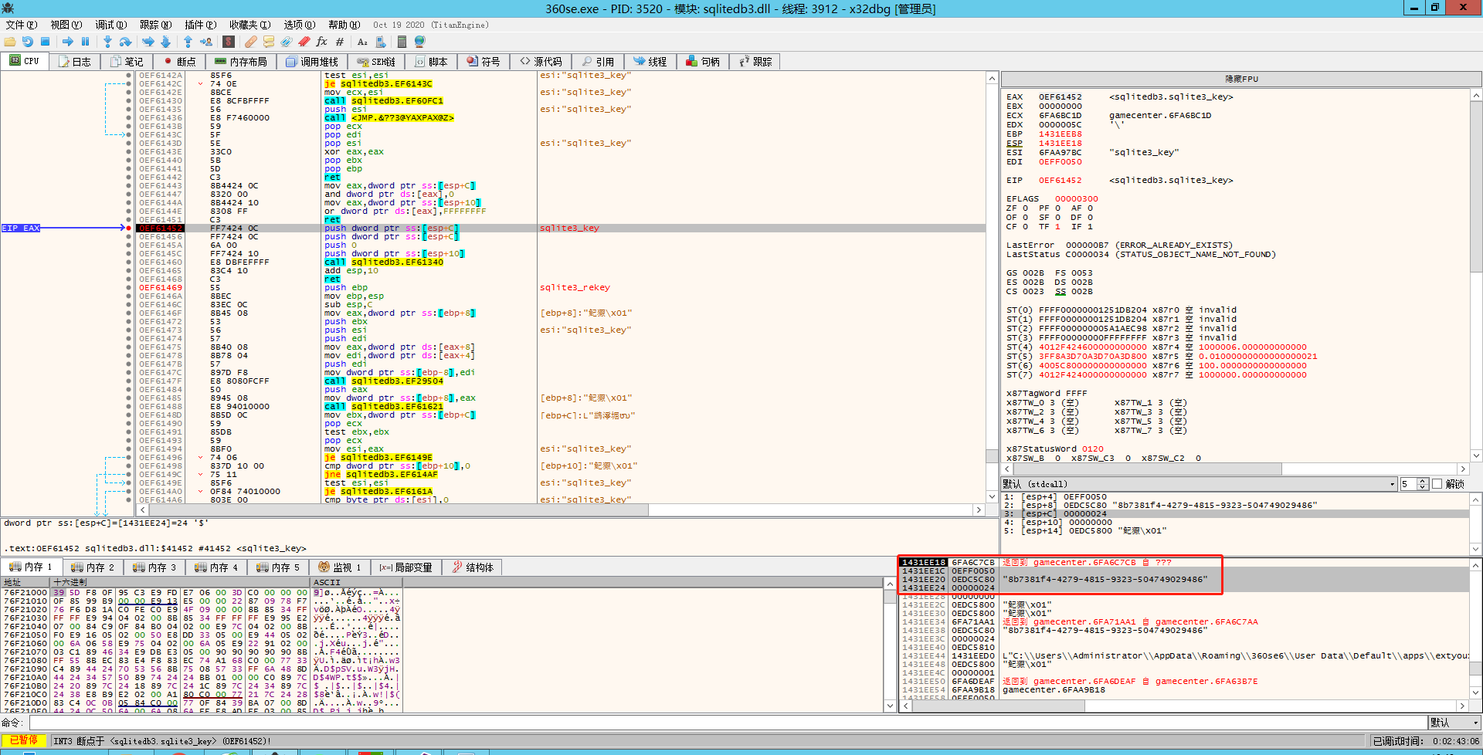Viewport: 1483px width, 755px height.
Task: Open the 结构体 tab
Action: (x=473, y=567)
